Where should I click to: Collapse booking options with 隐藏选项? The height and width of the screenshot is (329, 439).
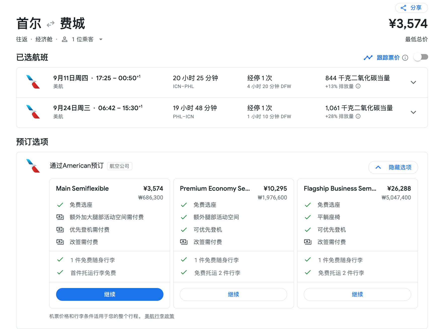[x=393, y=167]
